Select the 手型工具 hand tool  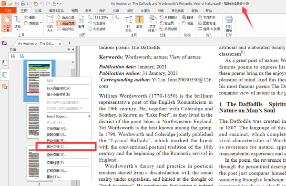[7, 24]
